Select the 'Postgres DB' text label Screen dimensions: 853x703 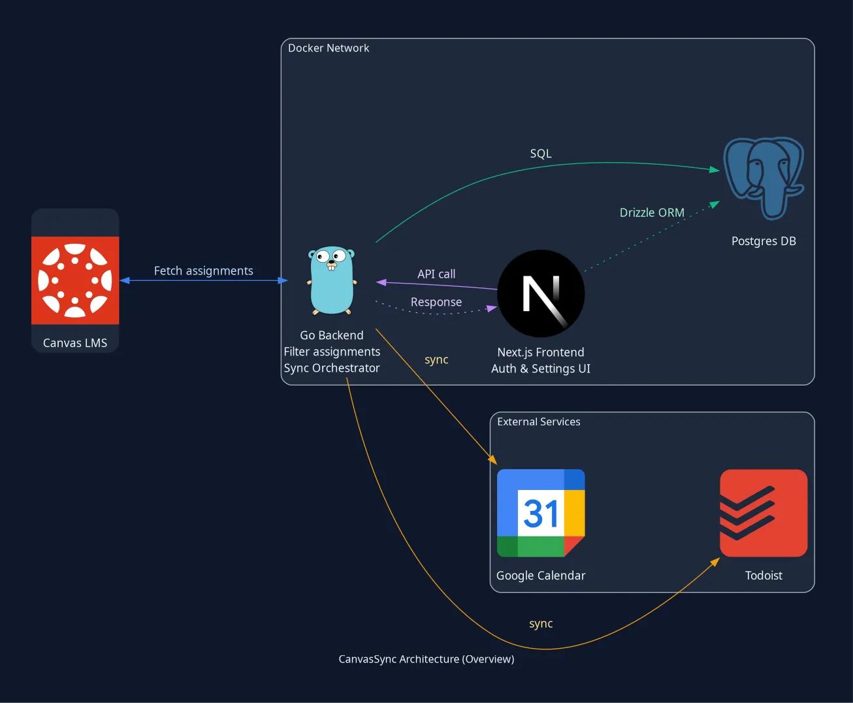[x=764, y=241]
